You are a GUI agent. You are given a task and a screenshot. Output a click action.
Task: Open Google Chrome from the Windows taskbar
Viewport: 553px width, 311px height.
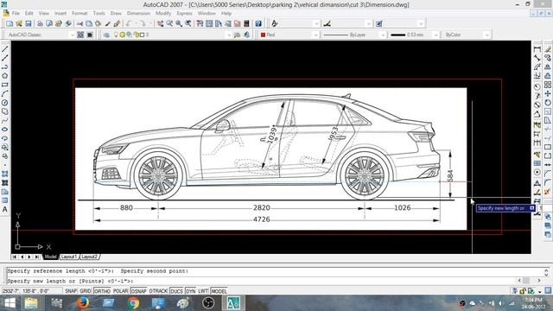(133, 303)
